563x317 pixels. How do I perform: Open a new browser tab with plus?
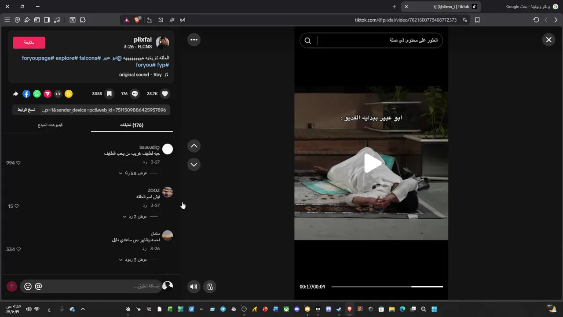(x=394, y=7)
